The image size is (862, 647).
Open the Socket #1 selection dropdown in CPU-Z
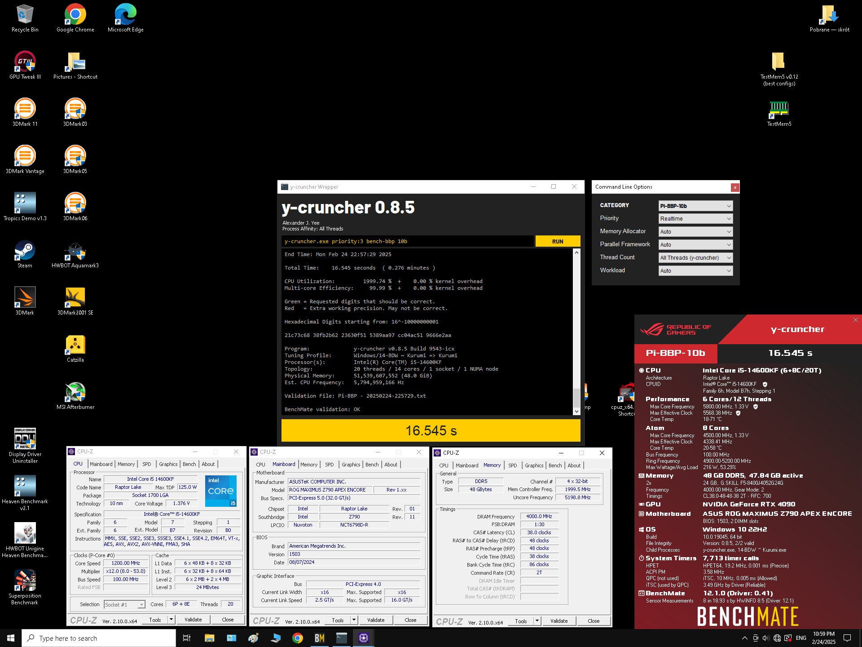(124, 604)
